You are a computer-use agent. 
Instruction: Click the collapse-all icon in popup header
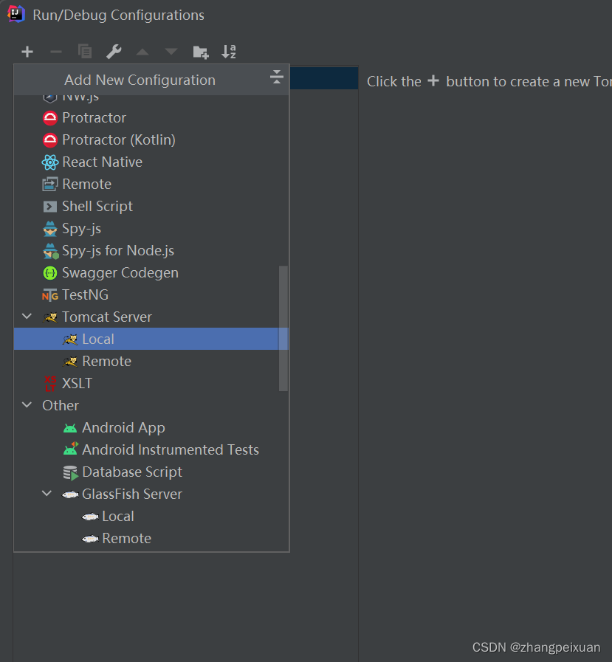(277, 77)
